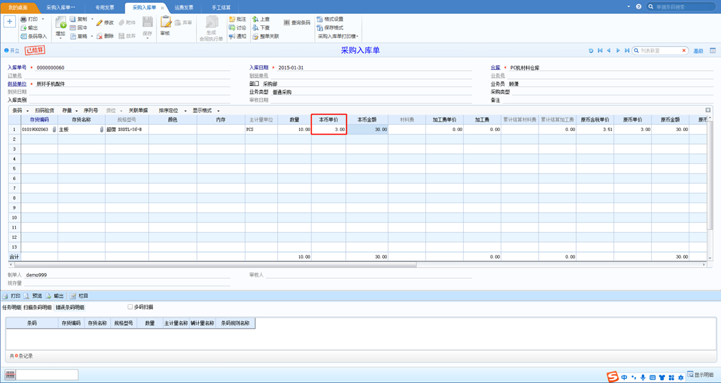Jump to the first record arrow
This screenshot has width=721, height=383.
pyautogui.click(x=600, y=51)
